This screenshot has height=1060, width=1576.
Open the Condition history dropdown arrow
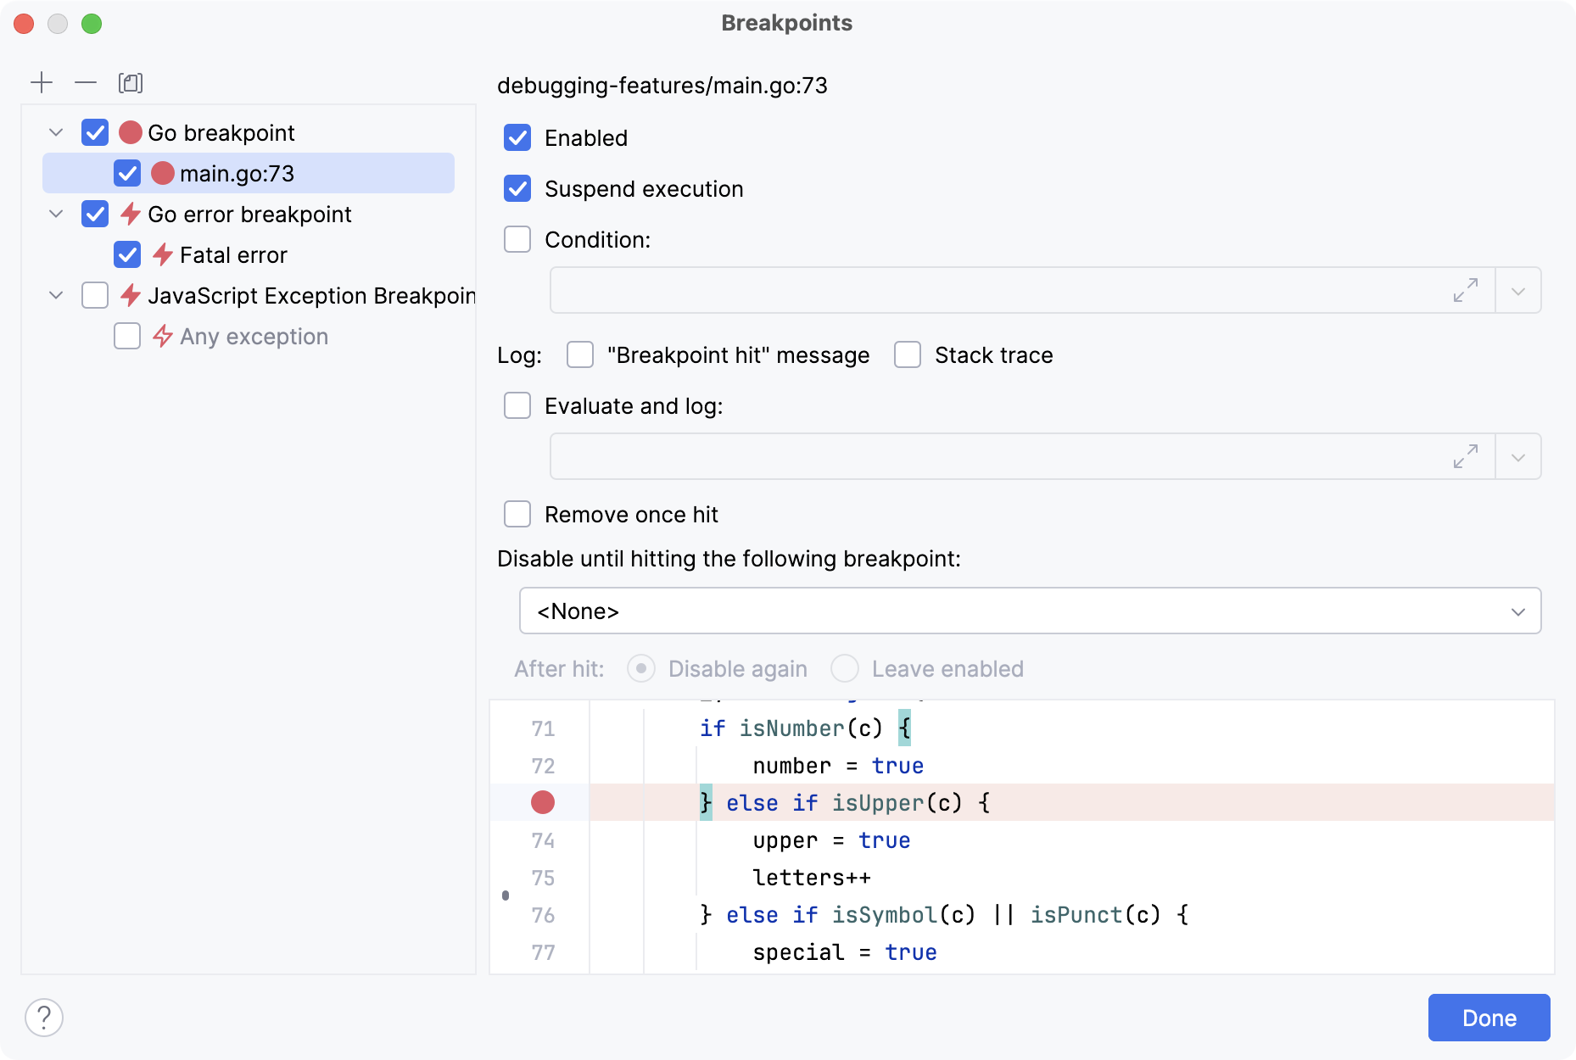click(1518, 290)
